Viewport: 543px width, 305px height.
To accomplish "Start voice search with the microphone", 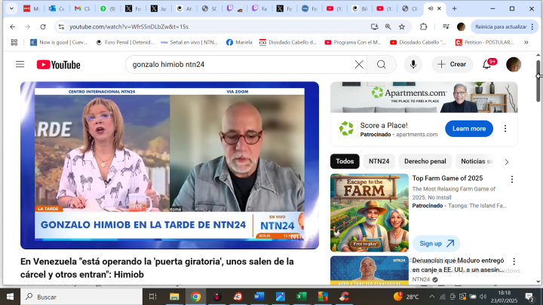I will [x=413, y=65].
